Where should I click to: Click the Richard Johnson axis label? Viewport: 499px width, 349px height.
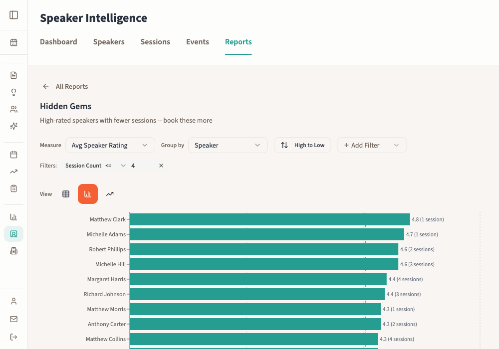click(105, 294)
